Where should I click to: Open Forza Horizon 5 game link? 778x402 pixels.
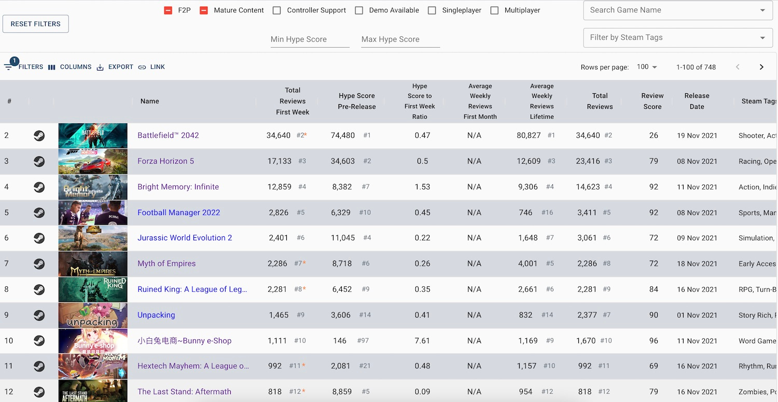165,161
